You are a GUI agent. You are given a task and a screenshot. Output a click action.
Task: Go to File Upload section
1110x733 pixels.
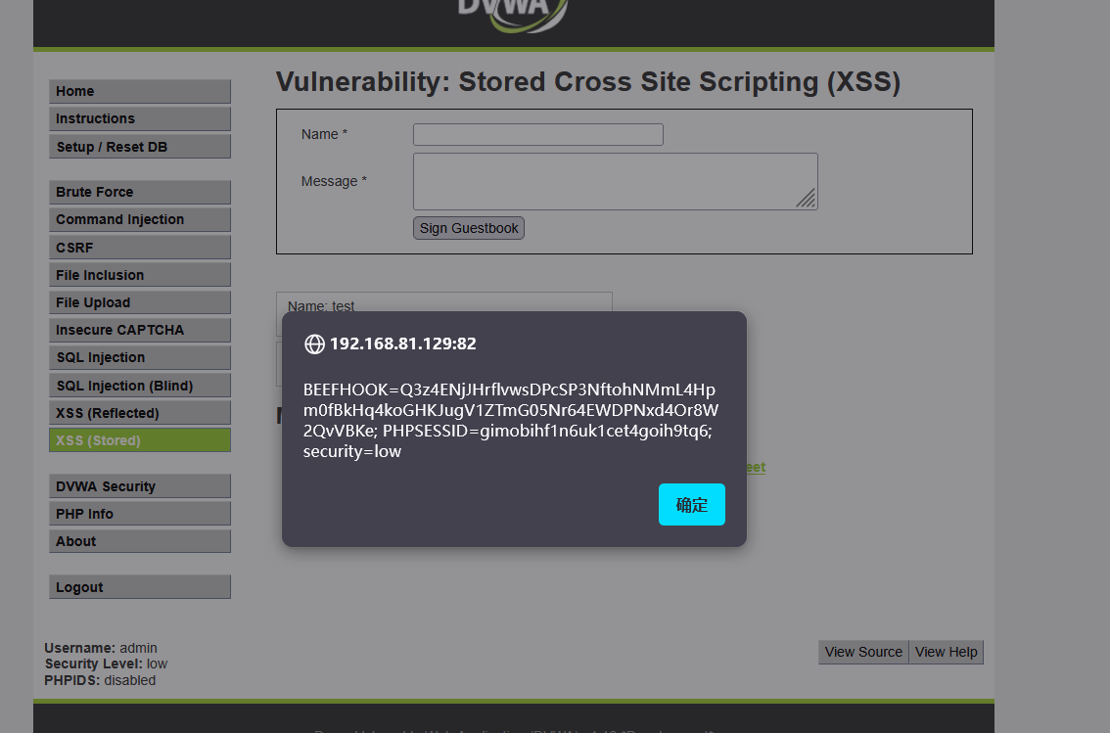(x=140, y=302)
